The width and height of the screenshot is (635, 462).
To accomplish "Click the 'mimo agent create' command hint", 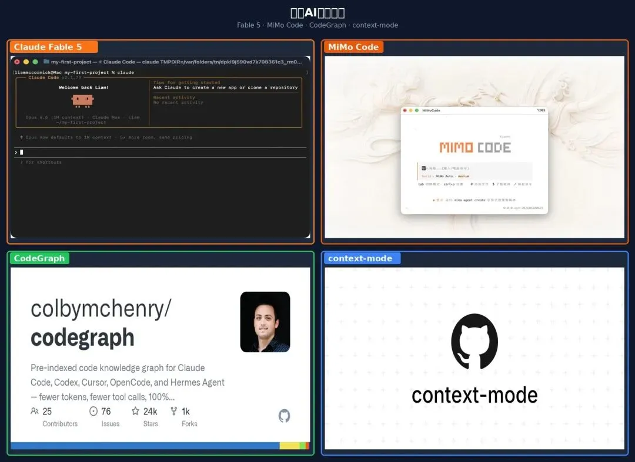I will click(x=469, y=200).
